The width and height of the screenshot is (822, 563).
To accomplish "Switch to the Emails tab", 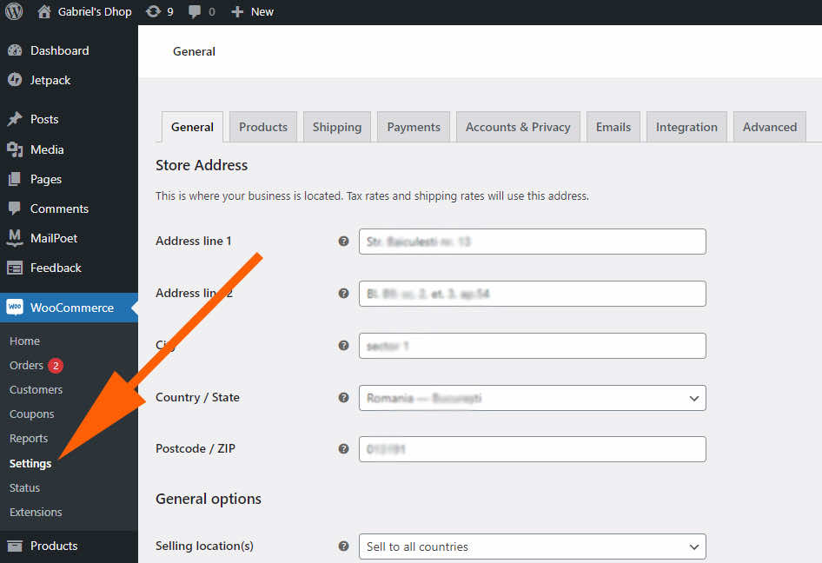I will click(x=613, y=127).
